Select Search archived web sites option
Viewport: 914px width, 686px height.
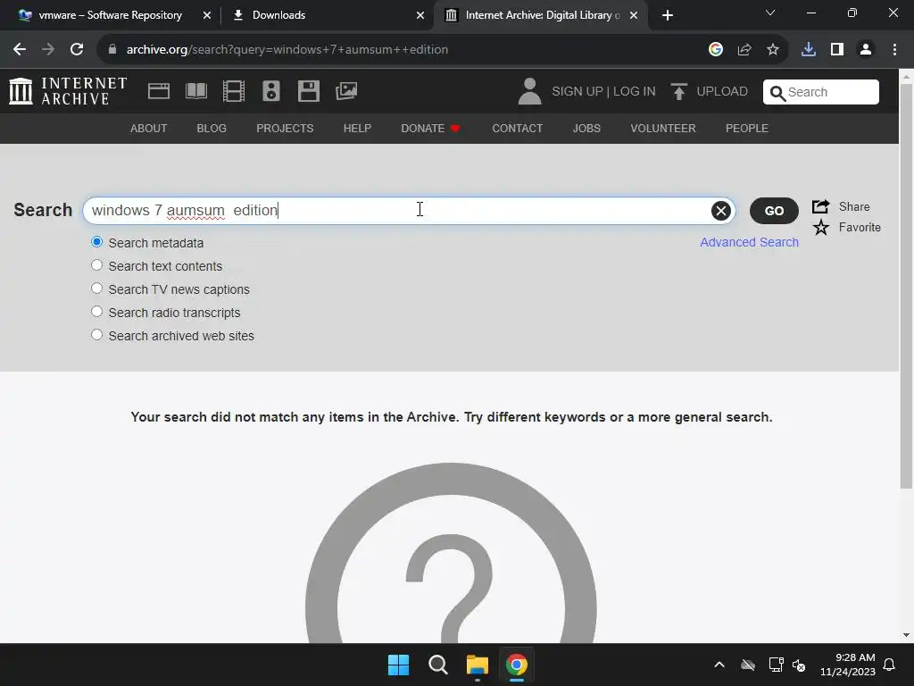pyautogui.click(x=96, y=335)
